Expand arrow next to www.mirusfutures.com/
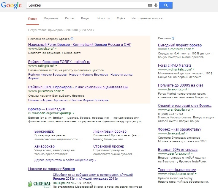This screenshot has height=188, width=218. (196, 174)
